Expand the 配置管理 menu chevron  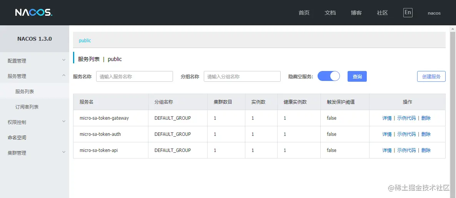(x=64, y=60)
